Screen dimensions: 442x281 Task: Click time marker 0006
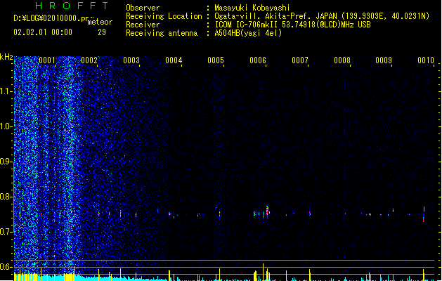[258, 60]
